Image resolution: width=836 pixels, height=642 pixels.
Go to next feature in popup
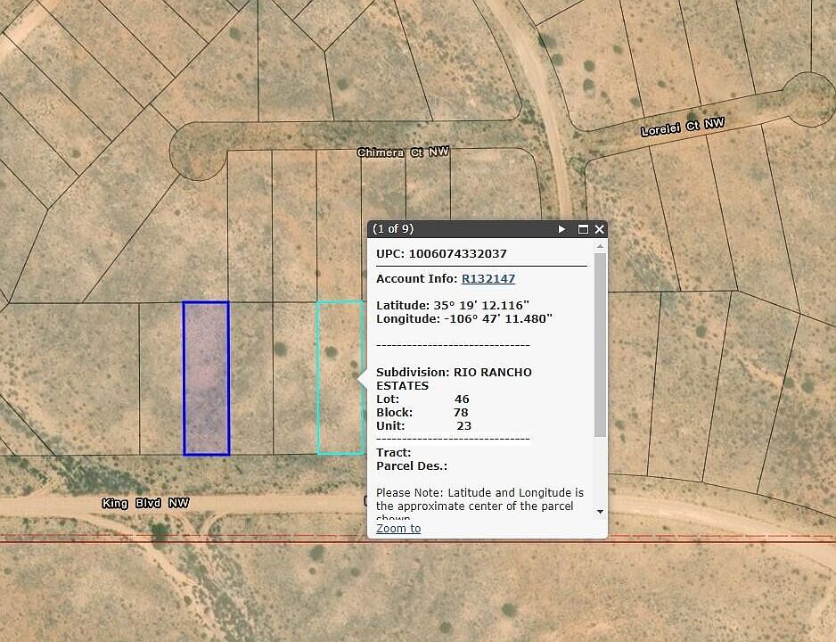coord(561,229)
